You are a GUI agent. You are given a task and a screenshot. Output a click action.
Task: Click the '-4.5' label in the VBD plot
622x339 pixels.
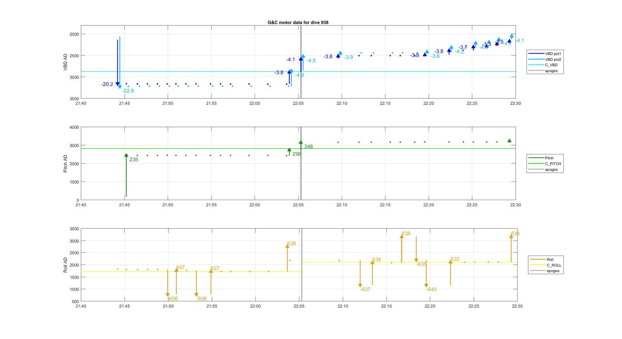tap(311, 61)
